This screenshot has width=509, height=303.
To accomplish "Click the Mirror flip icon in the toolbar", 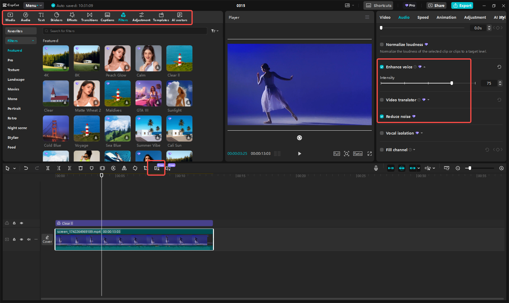I will [124, 168].
